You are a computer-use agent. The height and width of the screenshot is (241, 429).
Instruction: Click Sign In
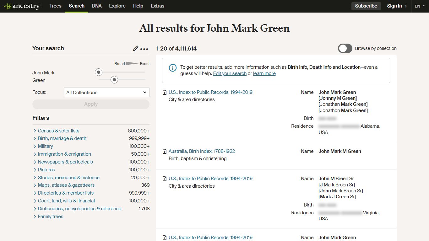tap(397, 6)
